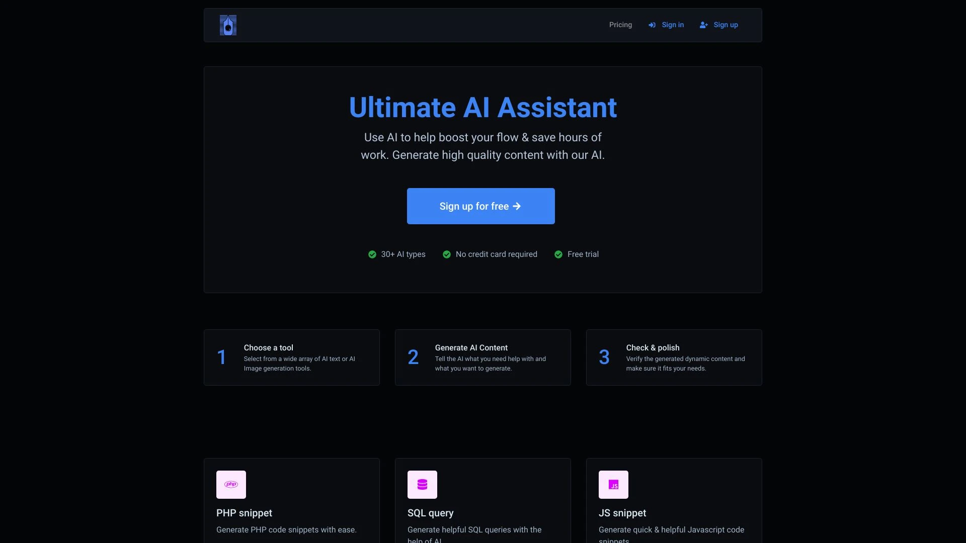Viewport: 966px width, 543px height.
Task: Click the PHP snippet tool icon
Action: (x=230, y=484)
